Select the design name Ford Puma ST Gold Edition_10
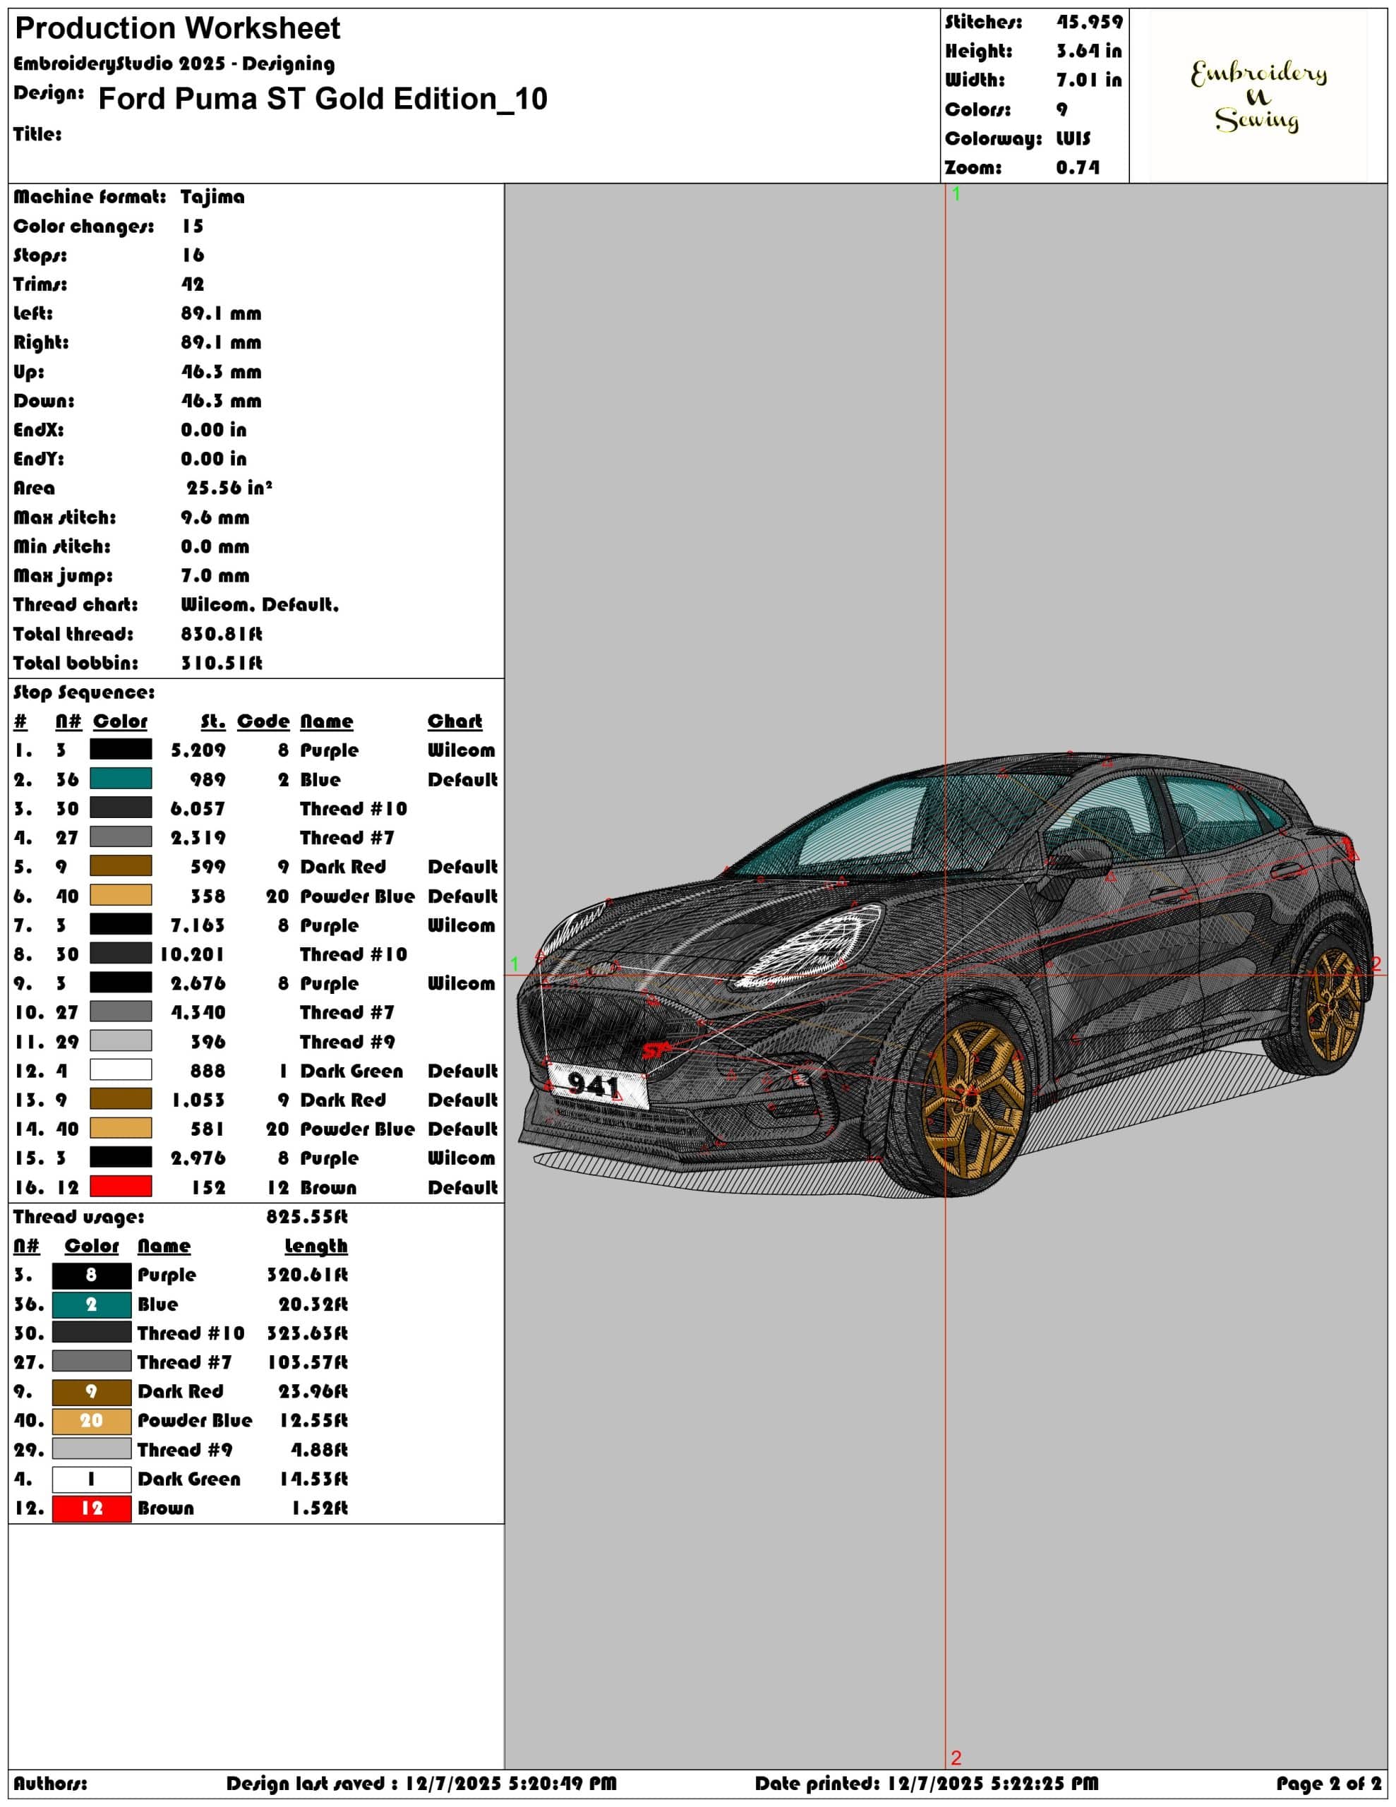 (323, 98)
